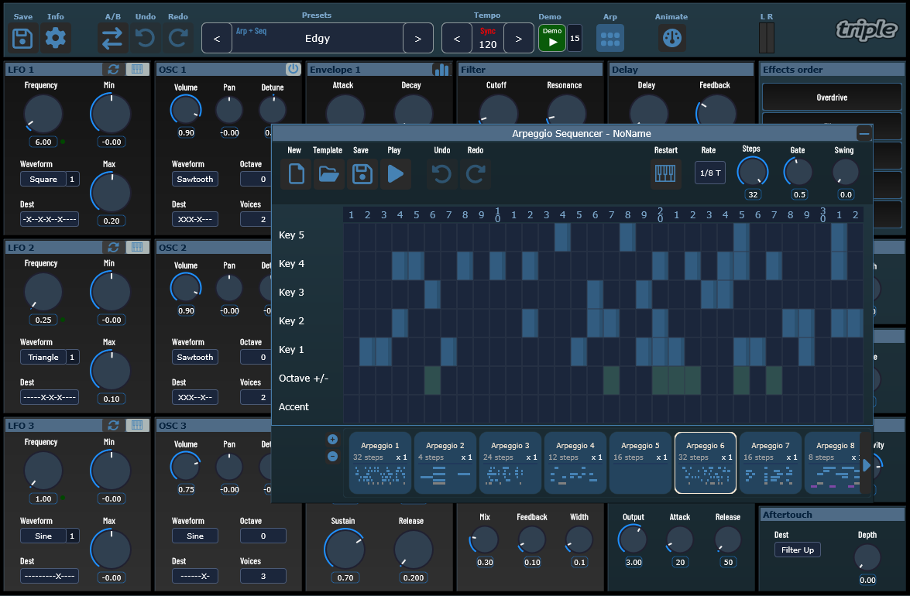Image resolution: width=910 pixels, height=596 pixels.
Task: Change the arpeggio Rate from 1/8 T
Action: [x=709, y=173]
